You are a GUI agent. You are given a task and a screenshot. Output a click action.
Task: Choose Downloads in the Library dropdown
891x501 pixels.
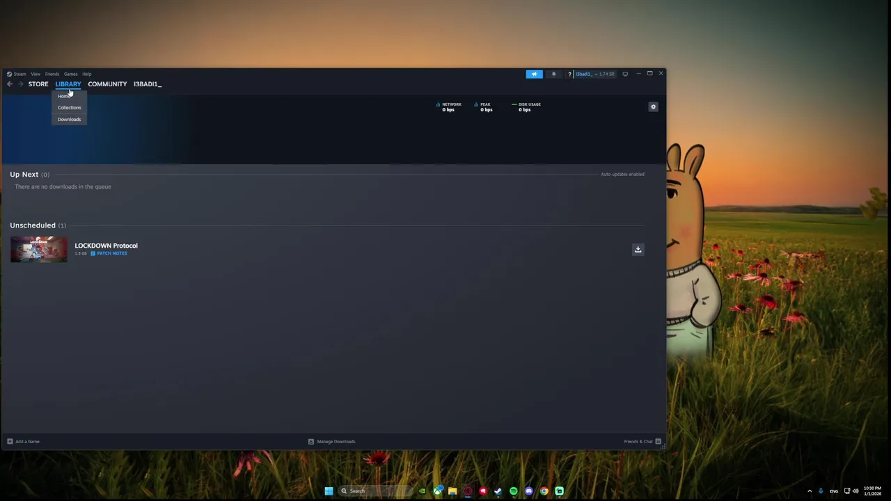[69, 120]
